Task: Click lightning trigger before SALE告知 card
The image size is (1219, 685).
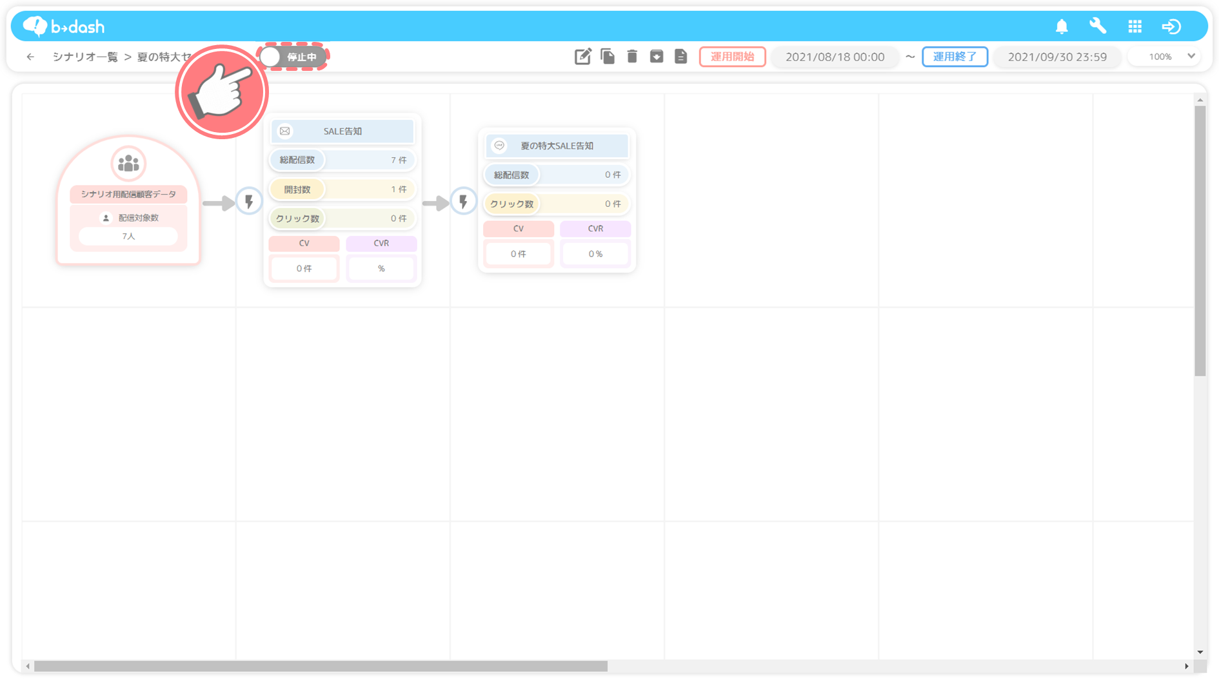Action: (249, 202)
